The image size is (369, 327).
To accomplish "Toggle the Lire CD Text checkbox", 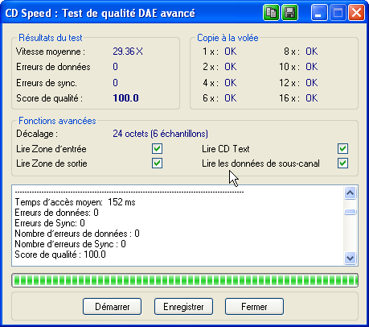I will click(x=342, y=148).
